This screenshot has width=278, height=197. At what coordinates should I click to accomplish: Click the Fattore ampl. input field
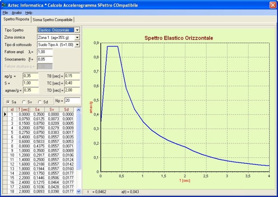tap(45, 52)
